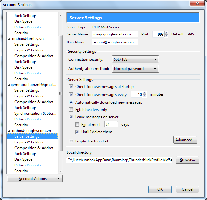Enable Empty Trash on Exit option
Screen dimensions: 207x200
tap(71, 141)
